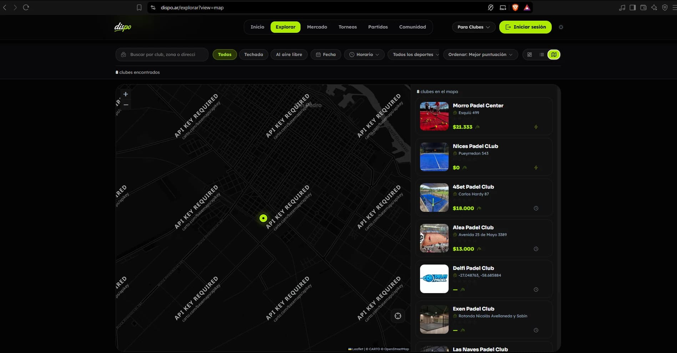Open the Comunidad tab

(x=413, y=27)
